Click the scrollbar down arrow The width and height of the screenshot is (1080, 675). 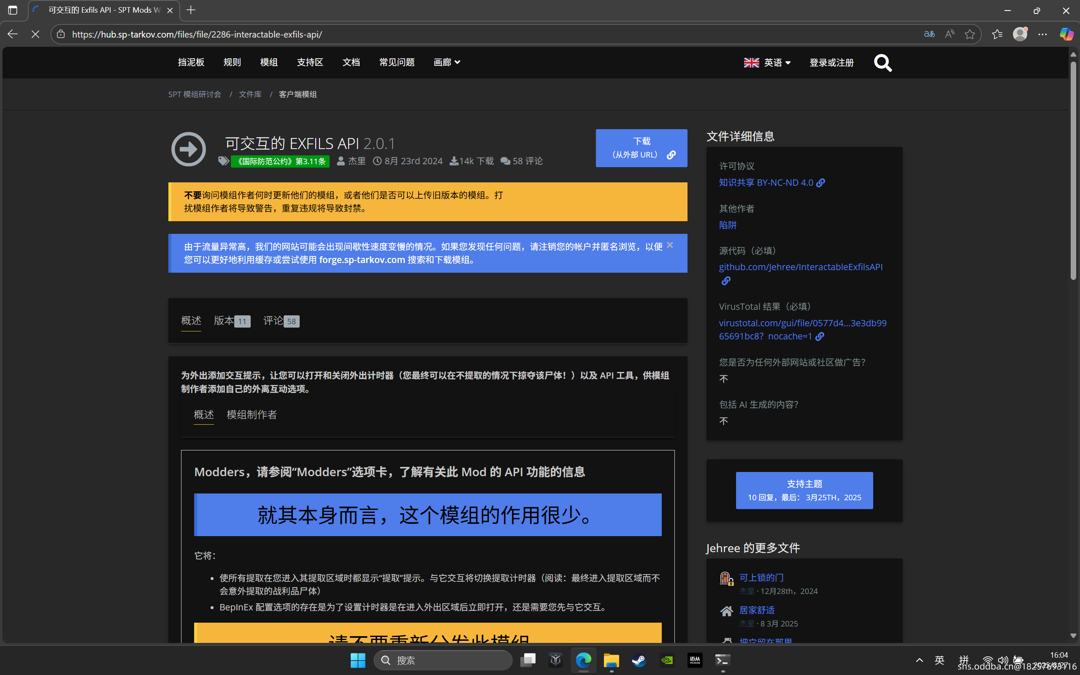pyautogui.click(x=1073, y=636)
